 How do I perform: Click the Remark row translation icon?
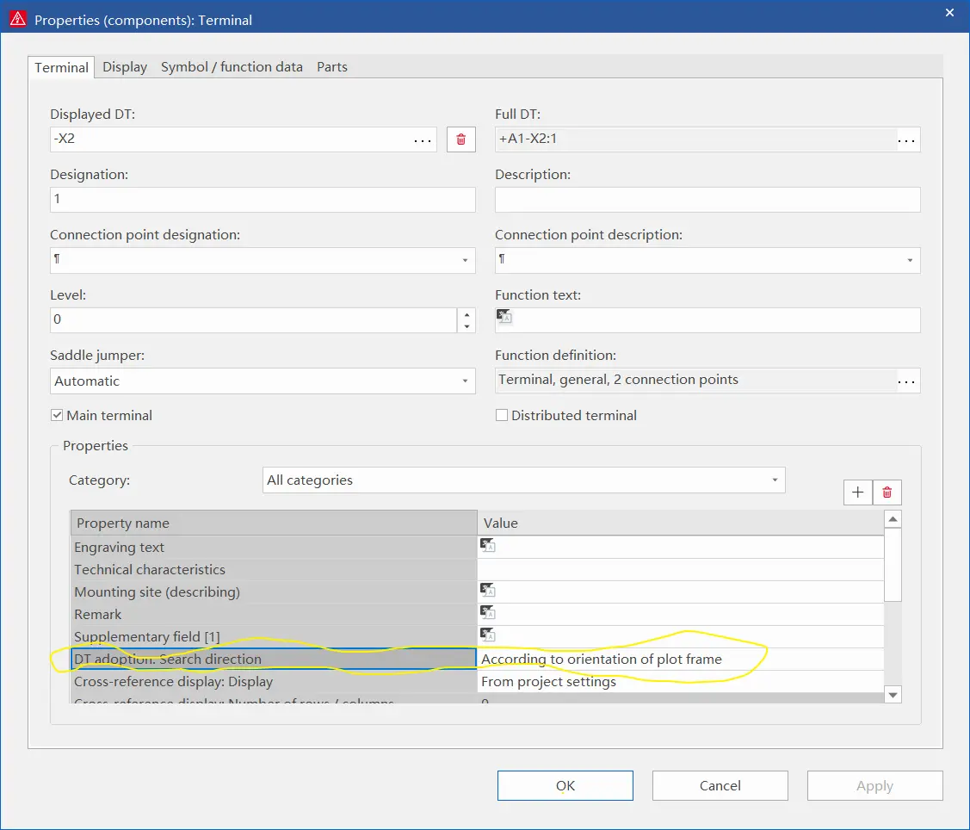(x=487, y=613)
